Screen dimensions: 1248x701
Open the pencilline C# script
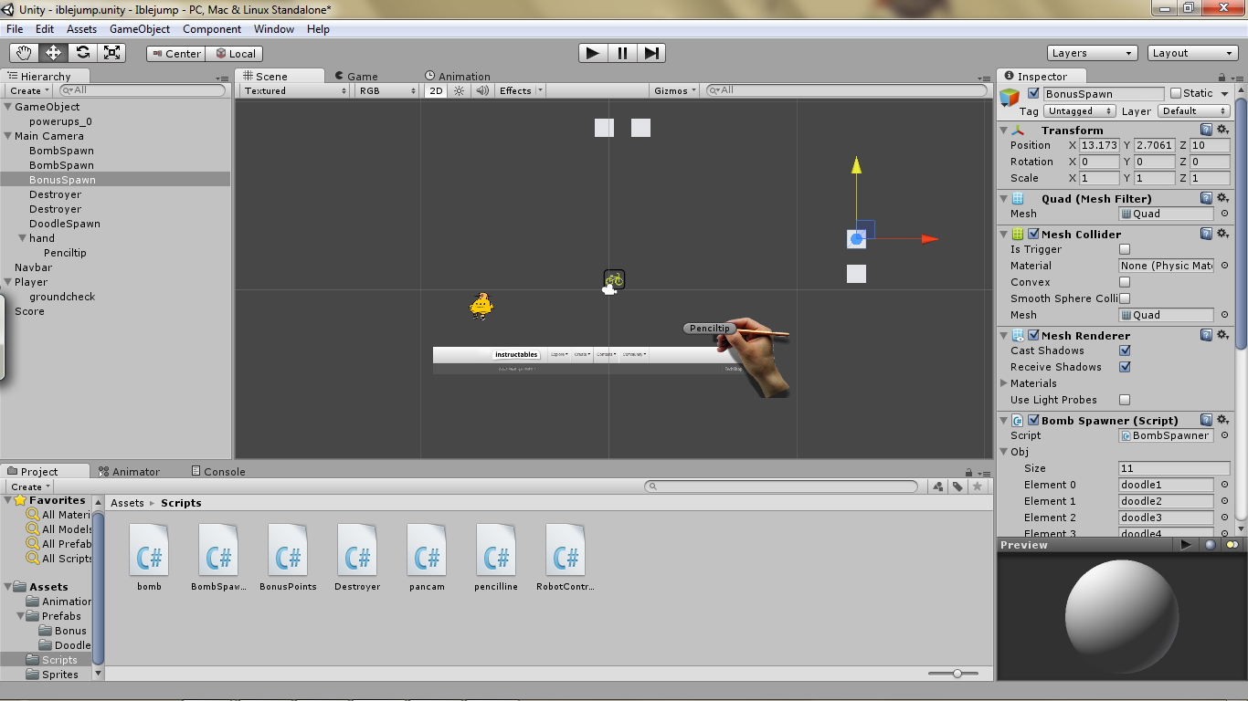click(496, 558)
